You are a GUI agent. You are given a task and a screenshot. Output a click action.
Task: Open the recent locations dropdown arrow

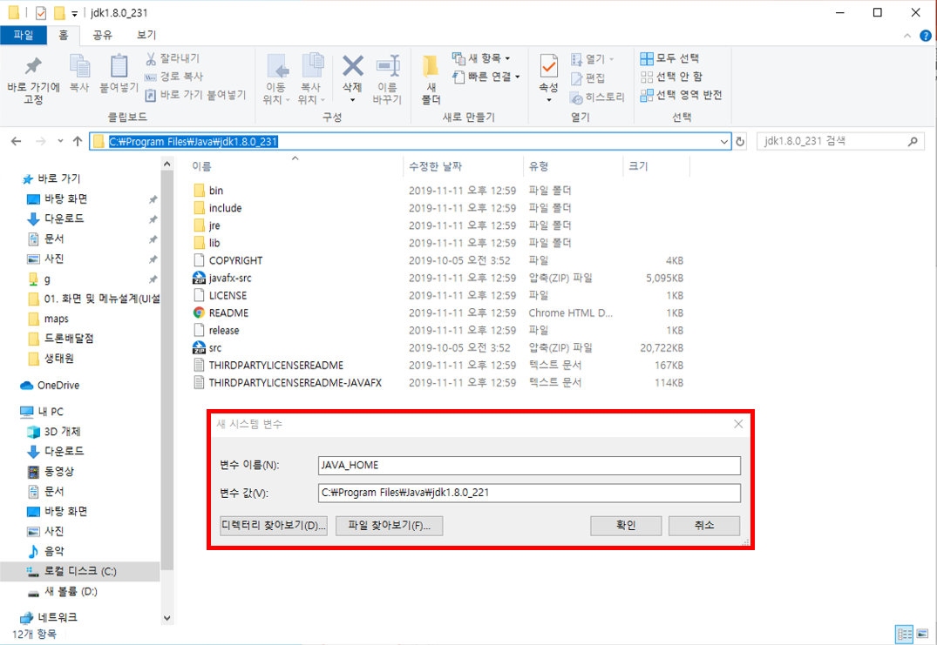[x=60, y=141]
